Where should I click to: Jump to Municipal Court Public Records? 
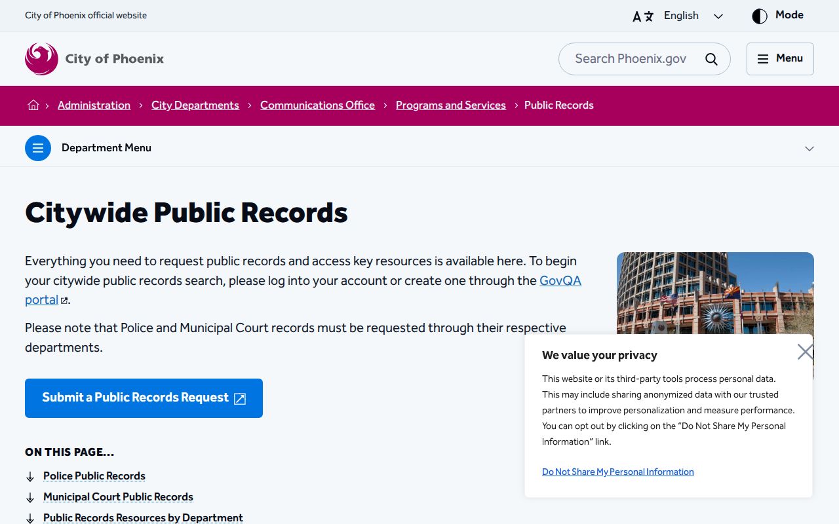pos(118,496)
